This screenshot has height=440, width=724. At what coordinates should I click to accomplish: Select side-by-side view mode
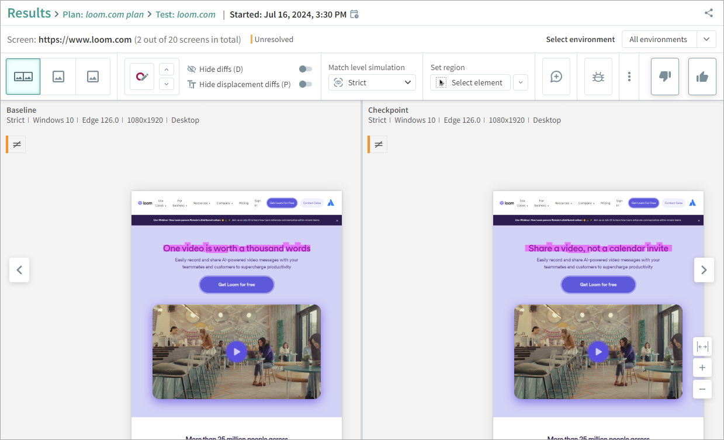click(23, 77)
